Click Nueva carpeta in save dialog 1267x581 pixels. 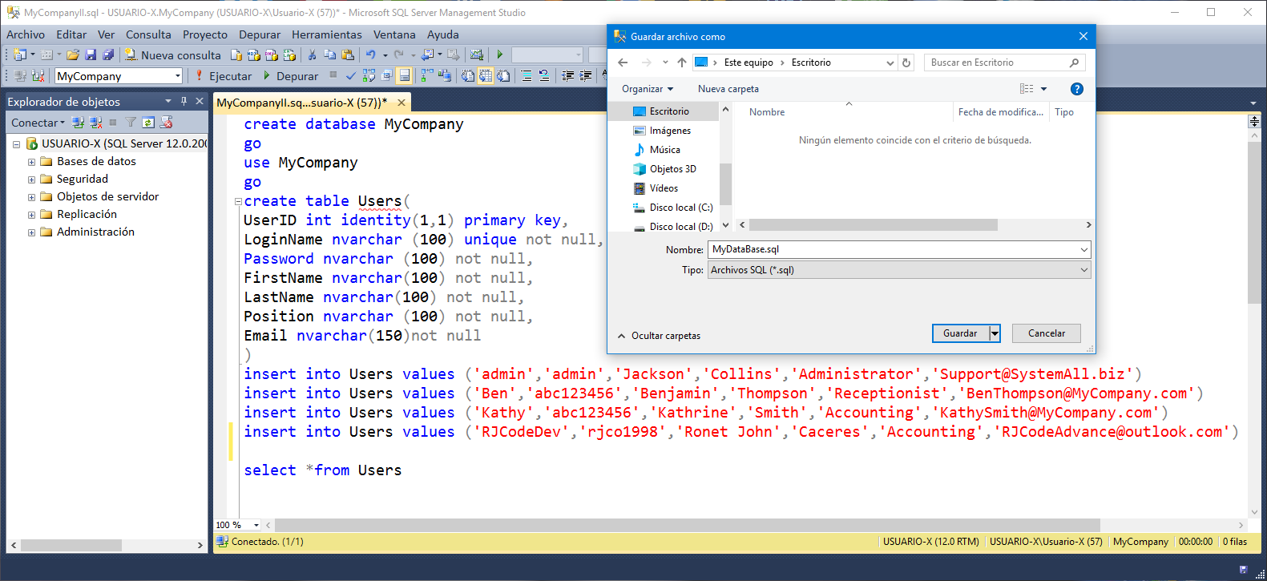[x=728, y=89]
